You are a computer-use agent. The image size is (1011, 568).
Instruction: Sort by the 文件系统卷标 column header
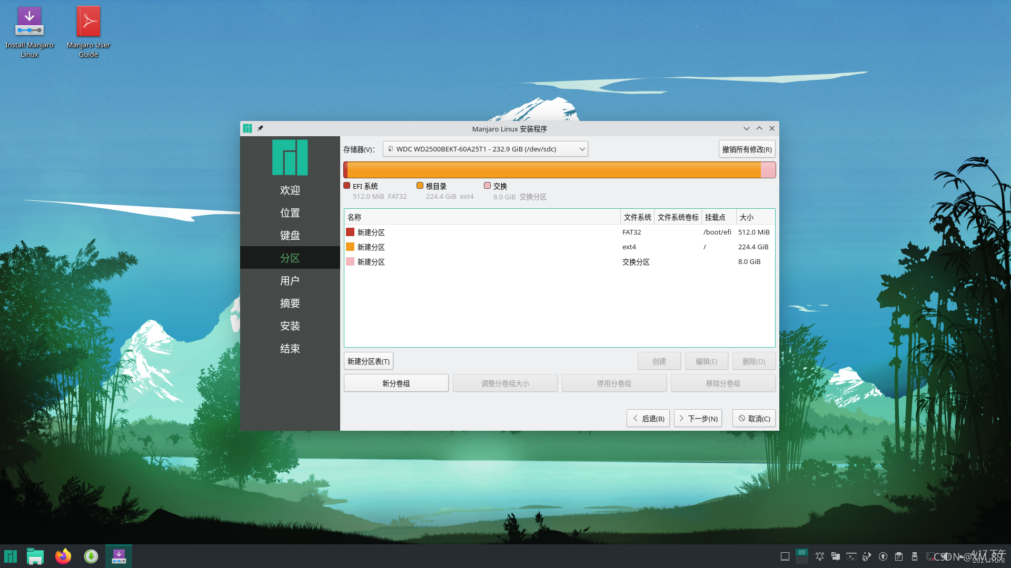click(678, 217)
